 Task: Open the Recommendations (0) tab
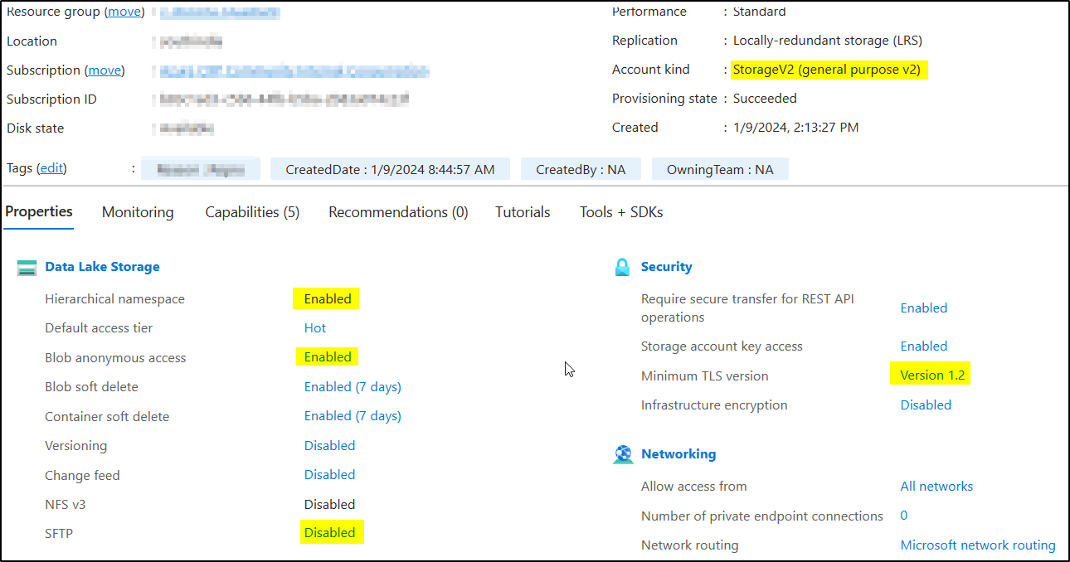click(398, 212)
